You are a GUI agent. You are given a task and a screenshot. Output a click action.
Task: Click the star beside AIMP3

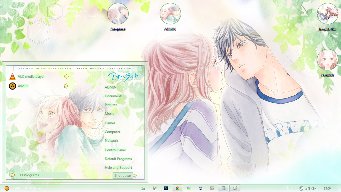[66, 86]
